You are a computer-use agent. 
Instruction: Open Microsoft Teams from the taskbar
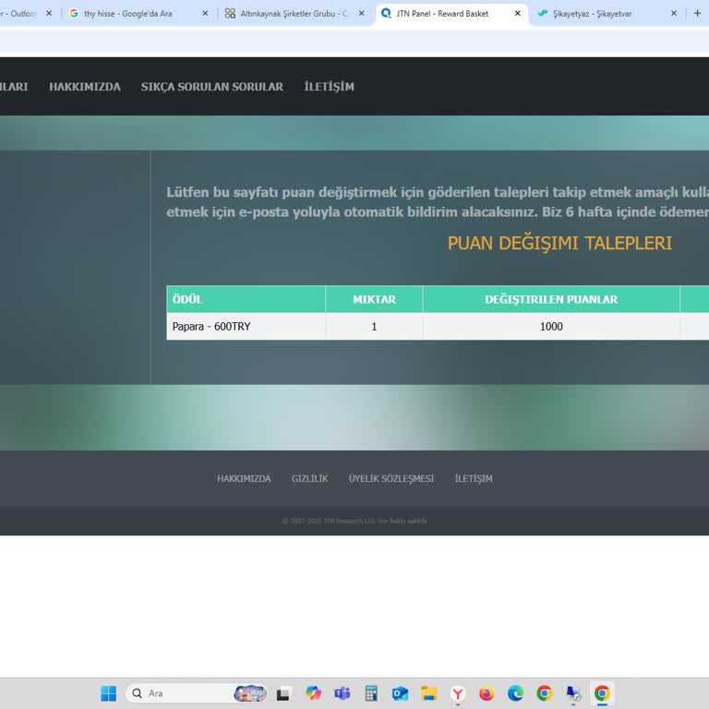(x=342, y=693)
